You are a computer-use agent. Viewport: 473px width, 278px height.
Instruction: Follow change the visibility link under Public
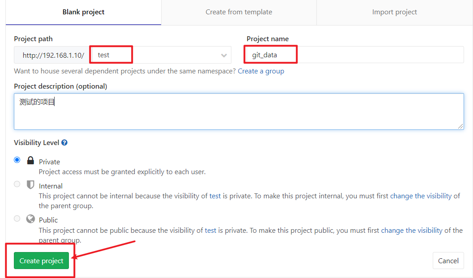tap(412, 231)
